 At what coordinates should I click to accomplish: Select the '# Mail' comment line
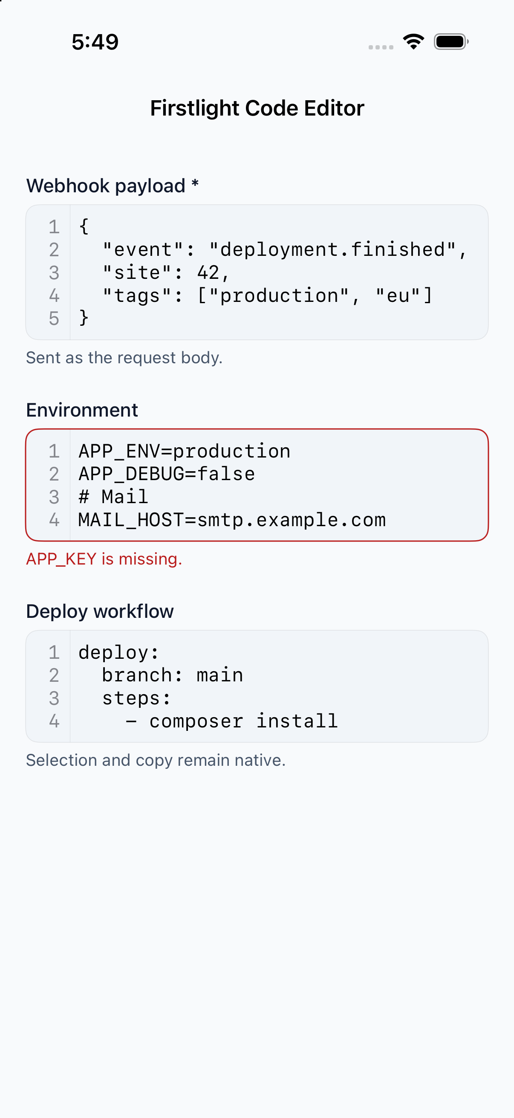pyautogui.click(x=113, y=497)
